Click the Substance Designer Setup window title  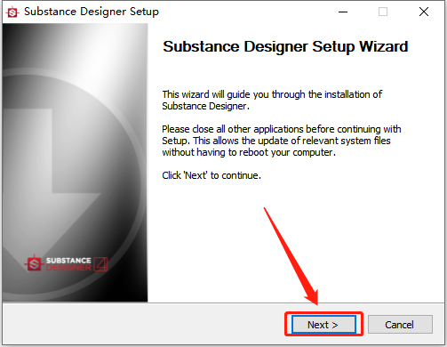(x=92, y=12)
